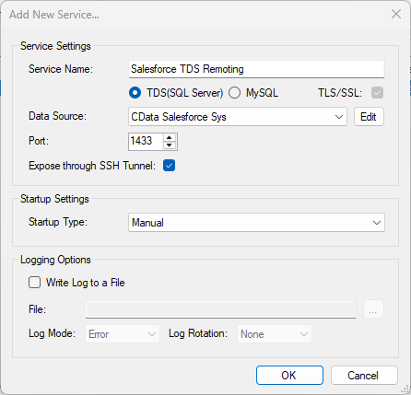Click OK to add the service

point(289,375)
